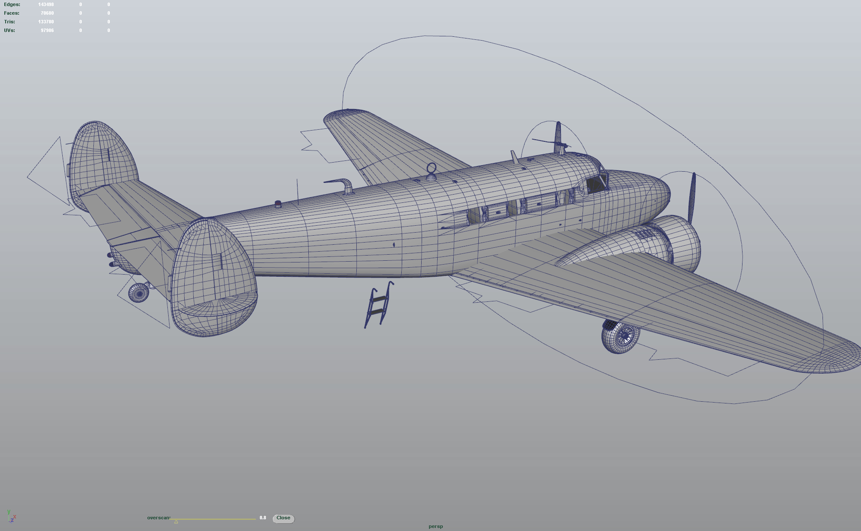Click the Tris count readout

point(45,21)
